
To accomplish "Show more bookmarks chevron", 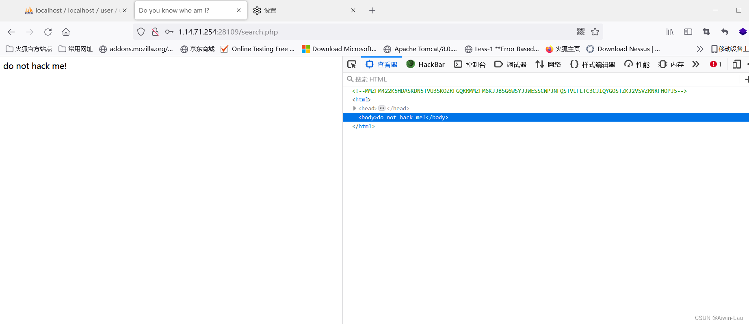I will click(x=700, y=49).
